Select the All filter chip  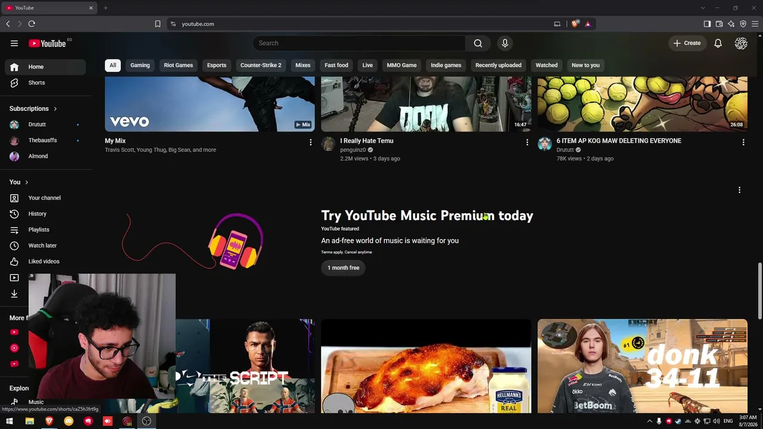tap(113, 65)
